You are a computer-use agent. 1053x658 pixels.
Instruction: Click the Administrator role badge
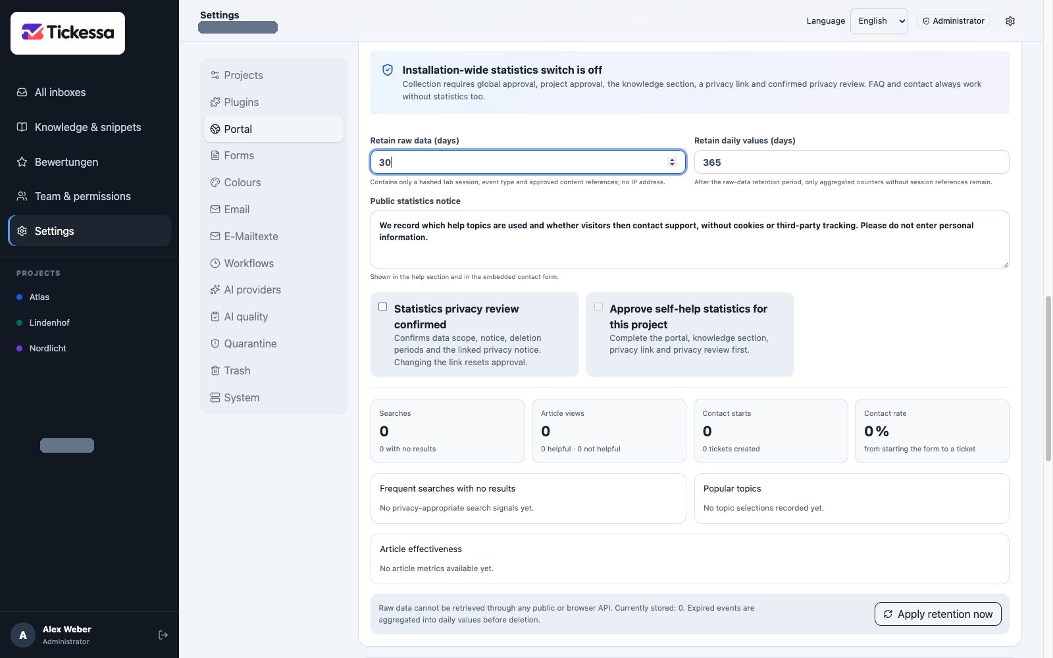coord(953,21)
